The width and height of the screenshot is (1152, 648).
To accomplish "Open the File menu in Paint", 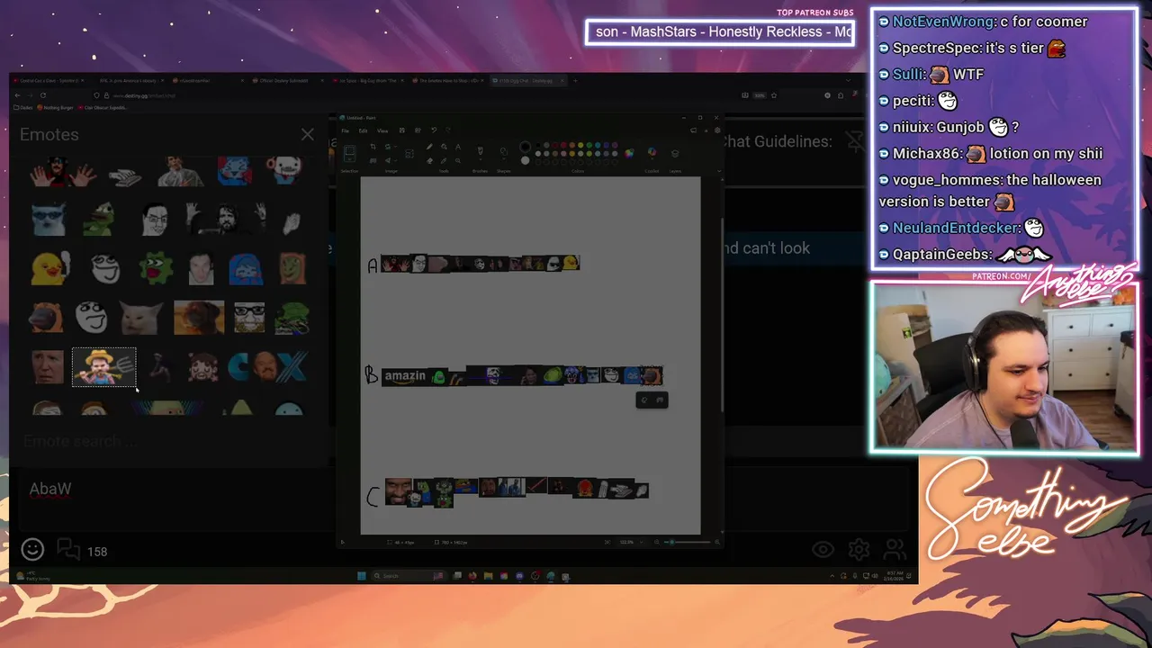I will (345, 130).
